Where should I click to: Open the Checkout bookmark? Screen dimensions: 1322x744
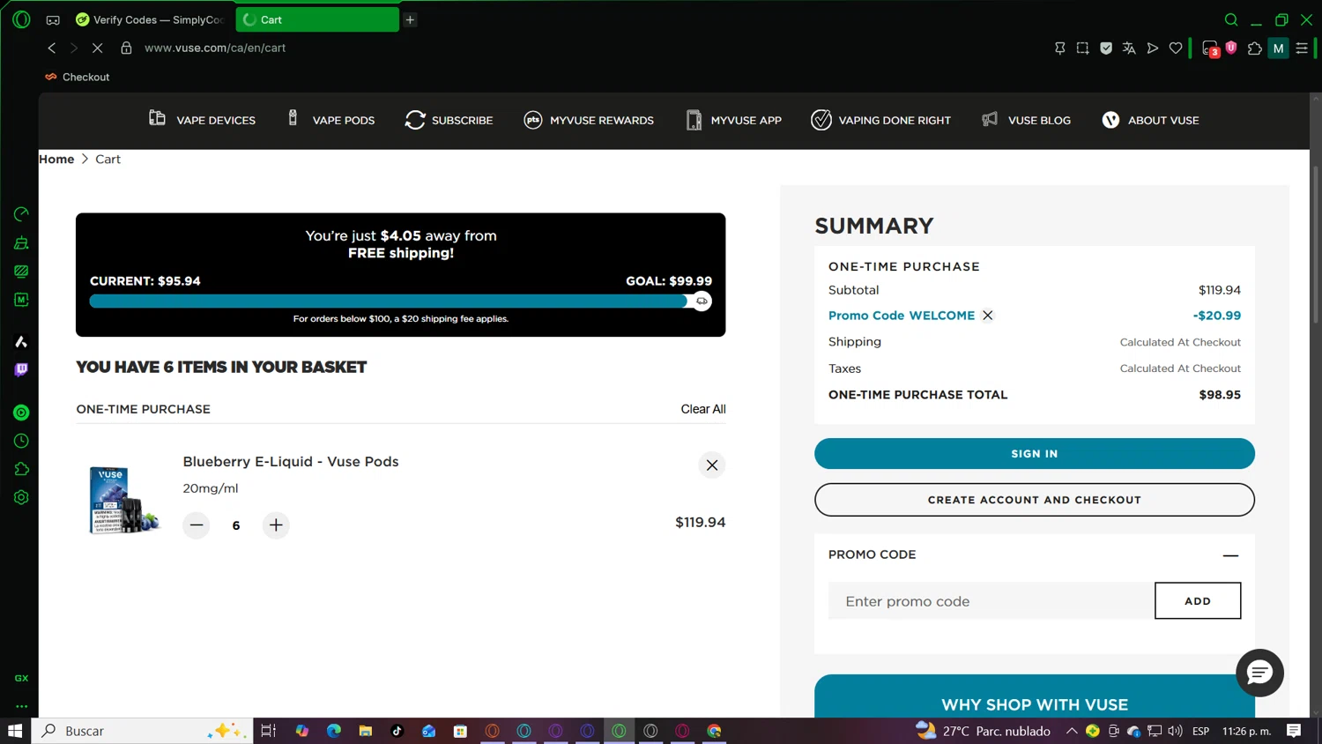[78, 77]
